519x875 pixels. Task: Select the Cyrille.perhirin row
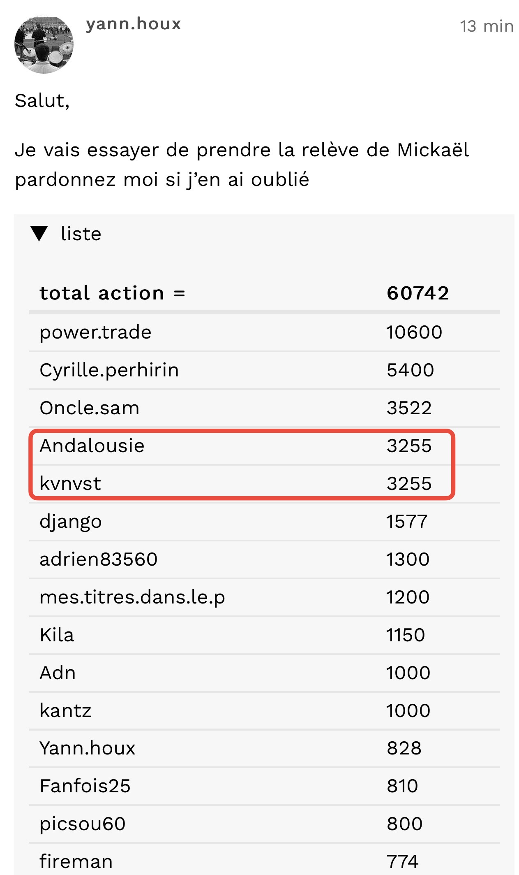tap(264, 370)
